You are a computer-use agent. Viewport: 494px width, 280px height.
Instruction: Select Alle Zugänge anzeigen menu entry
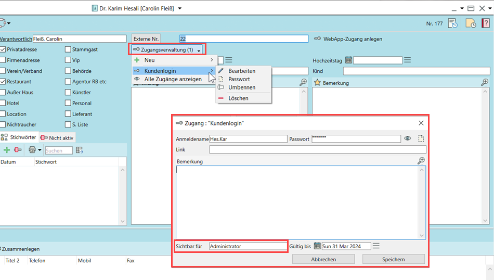coord(173,79)
